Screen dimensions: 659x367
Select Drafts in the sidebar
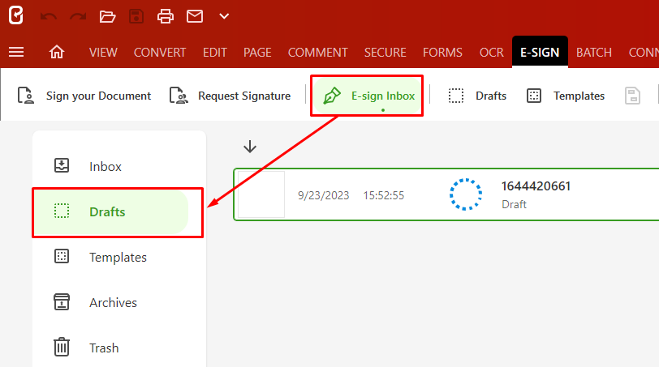[x=110, y=211]
